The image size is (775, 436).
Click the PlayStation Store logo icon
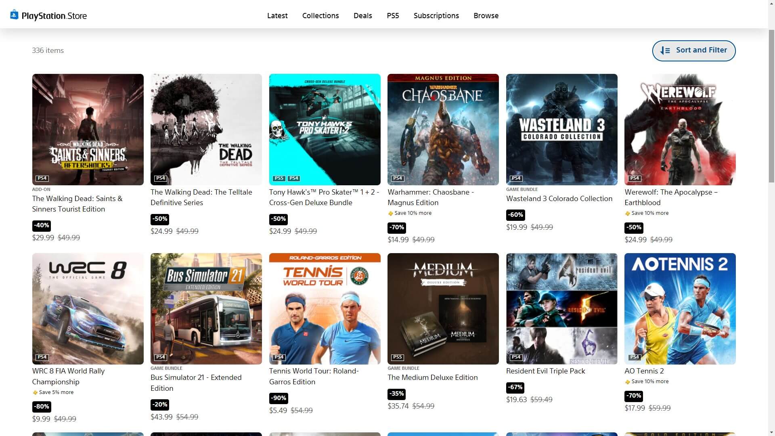(15, 15)
